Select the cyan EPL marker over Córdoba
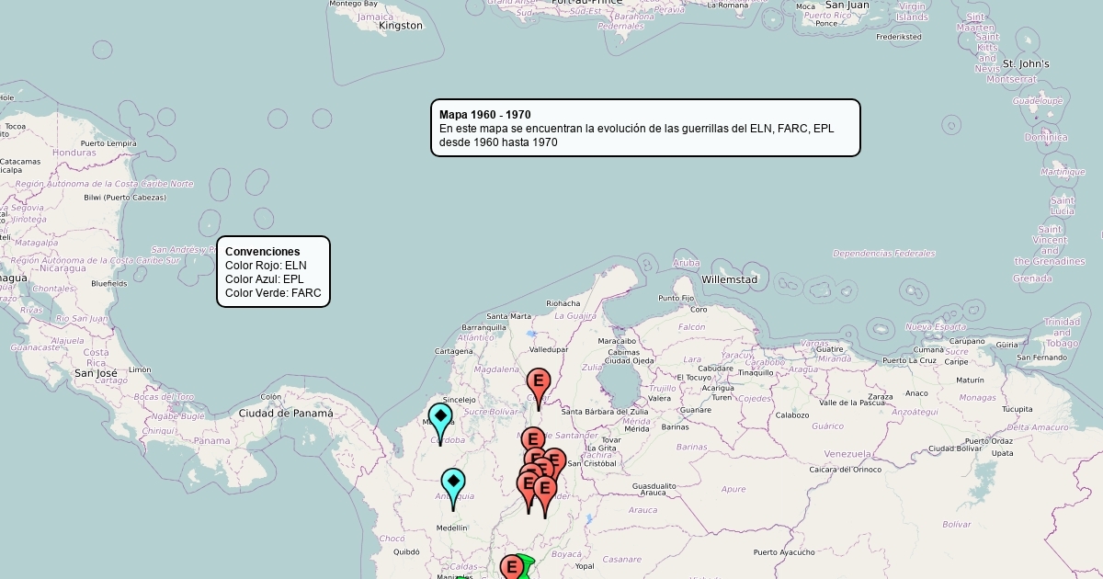 coord(440,419)
